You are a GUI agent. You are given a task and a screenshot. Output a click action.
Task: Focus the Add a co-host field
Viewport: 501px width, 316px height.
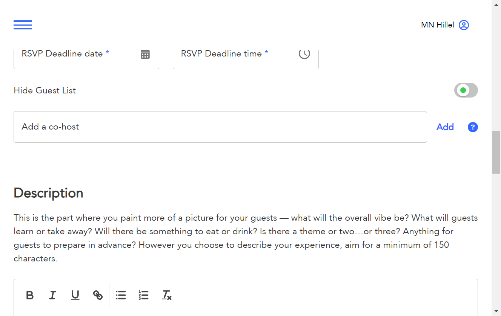(x=220, y=127)
